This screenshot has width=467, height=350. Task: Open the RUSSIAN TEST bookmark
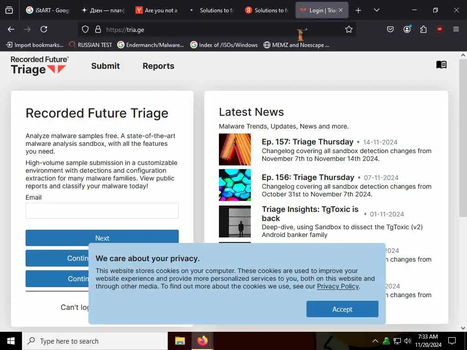tap(91, 45)
